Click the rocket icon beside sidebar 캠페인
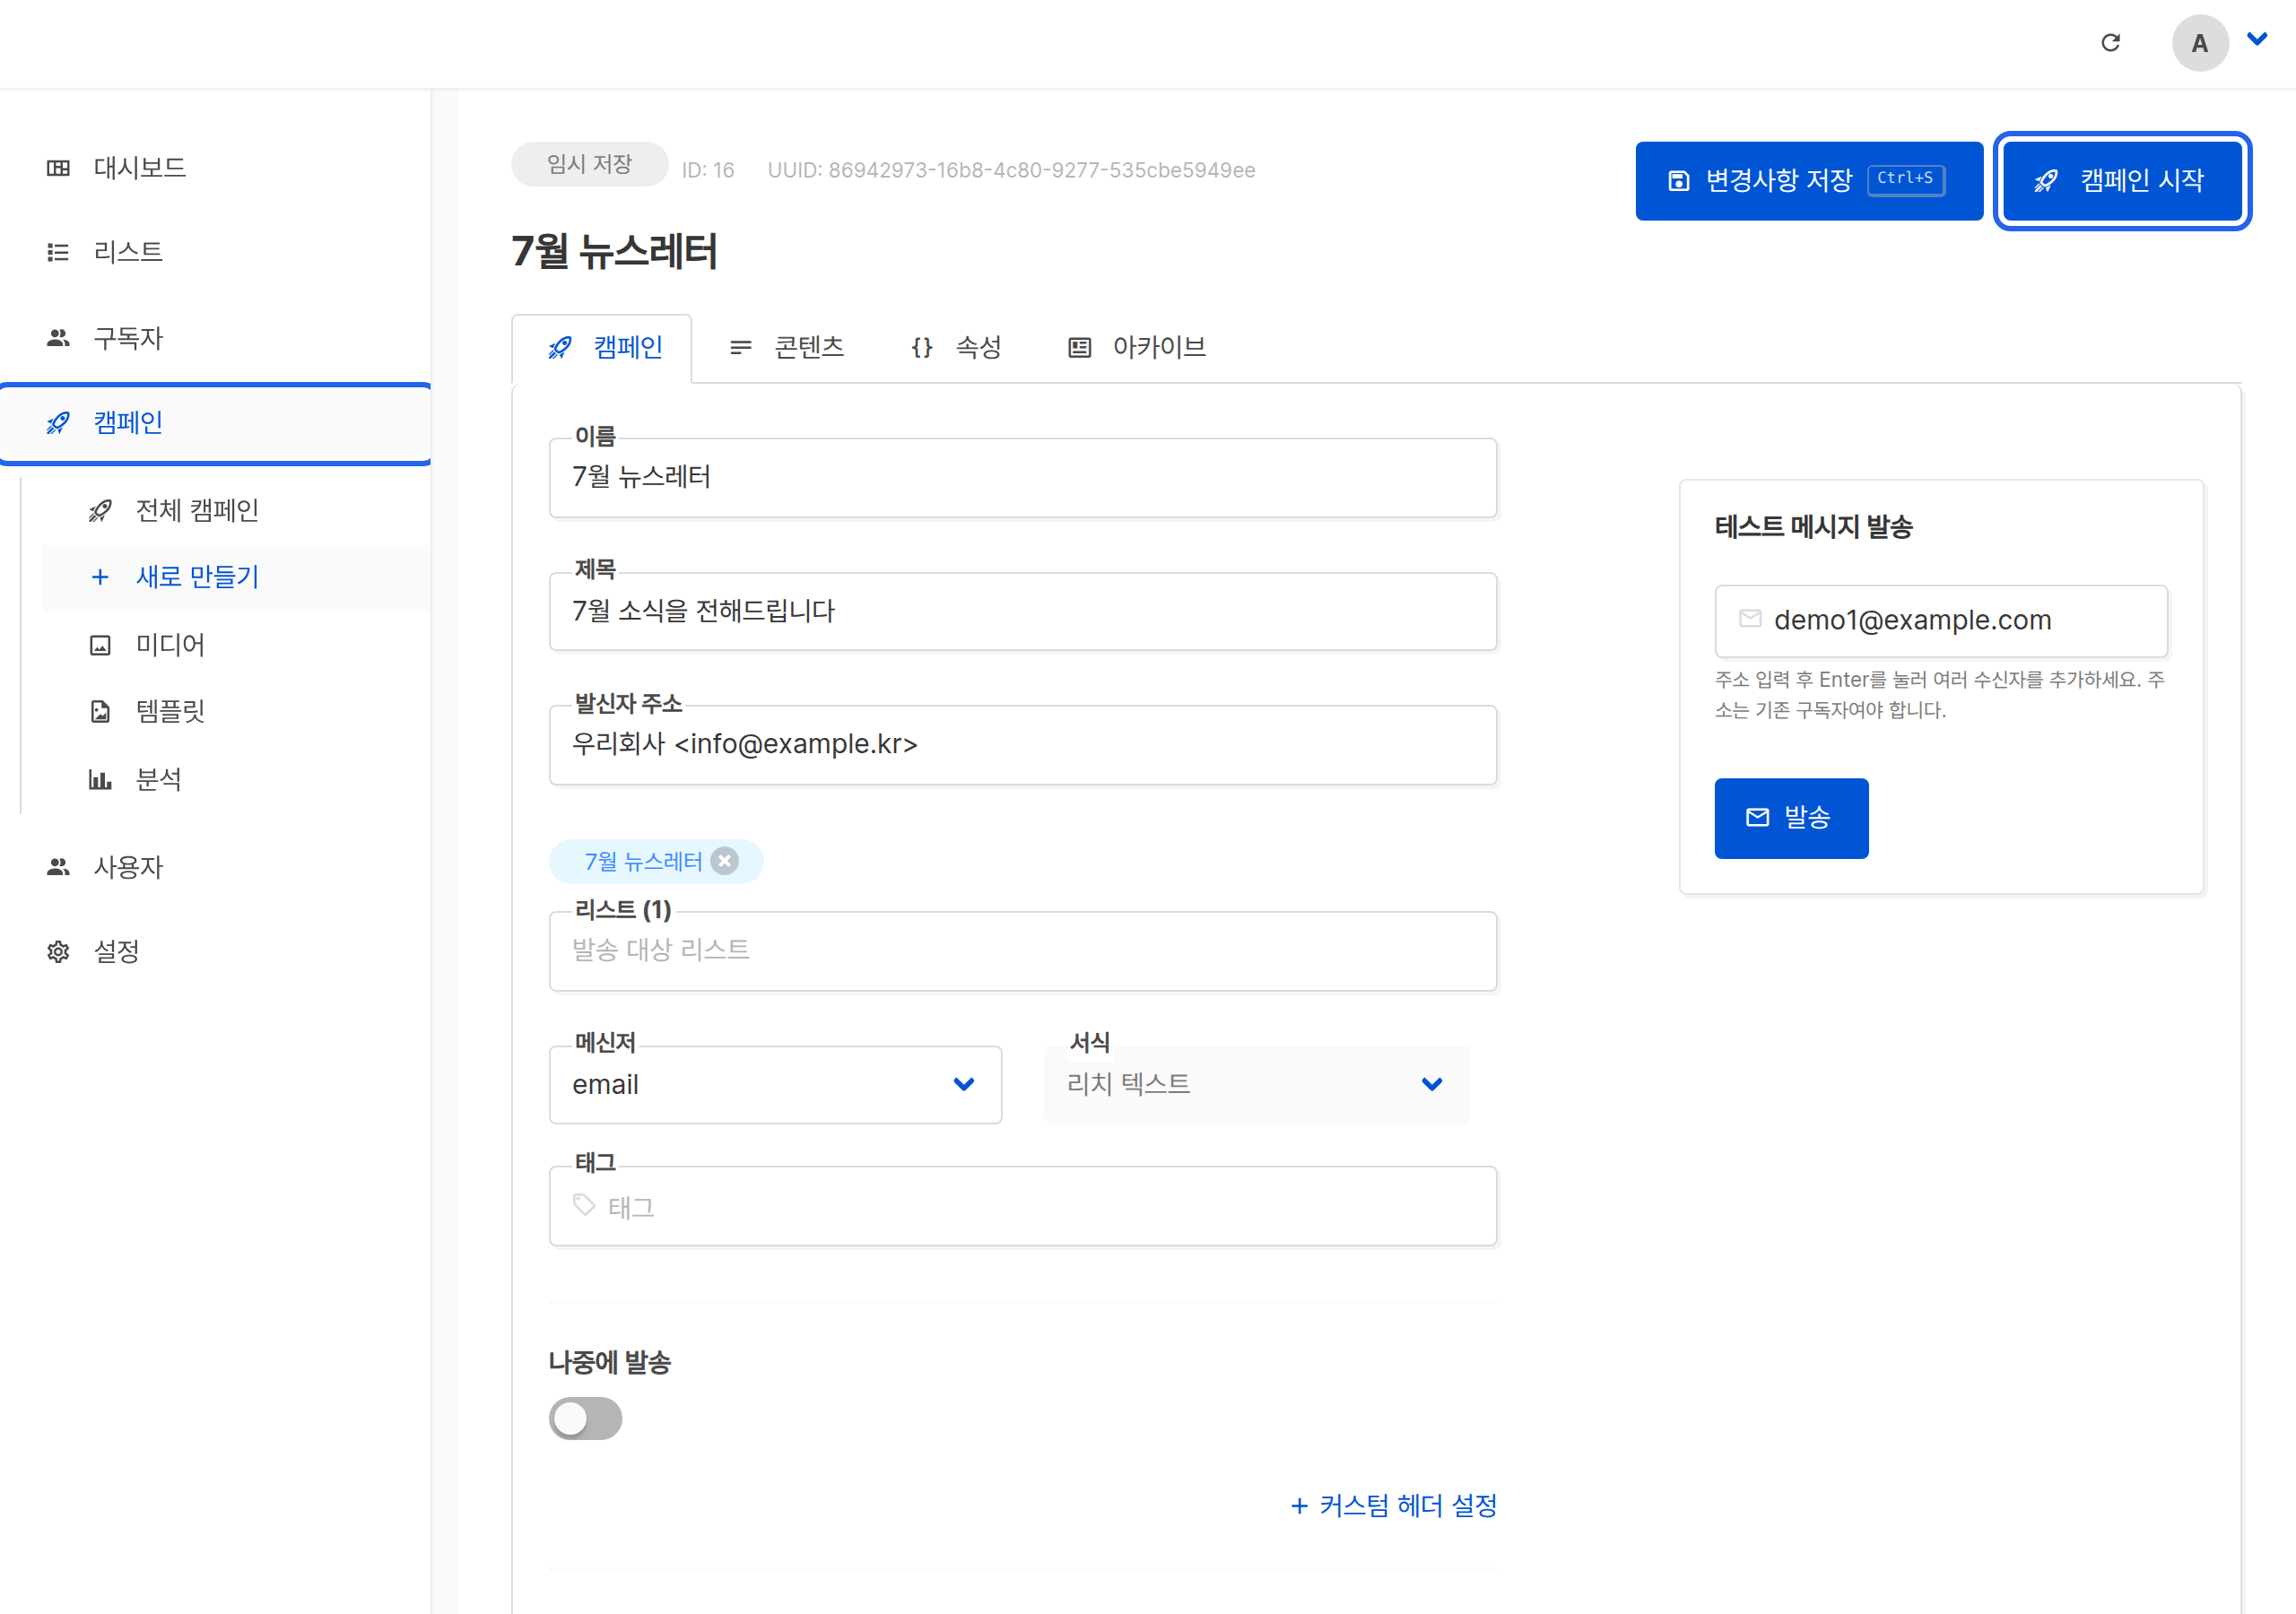 [58, 423]
